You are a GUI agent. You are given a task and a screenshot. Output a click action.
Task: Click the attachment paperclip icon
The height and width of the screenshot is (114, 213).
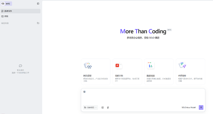[108, 108]
